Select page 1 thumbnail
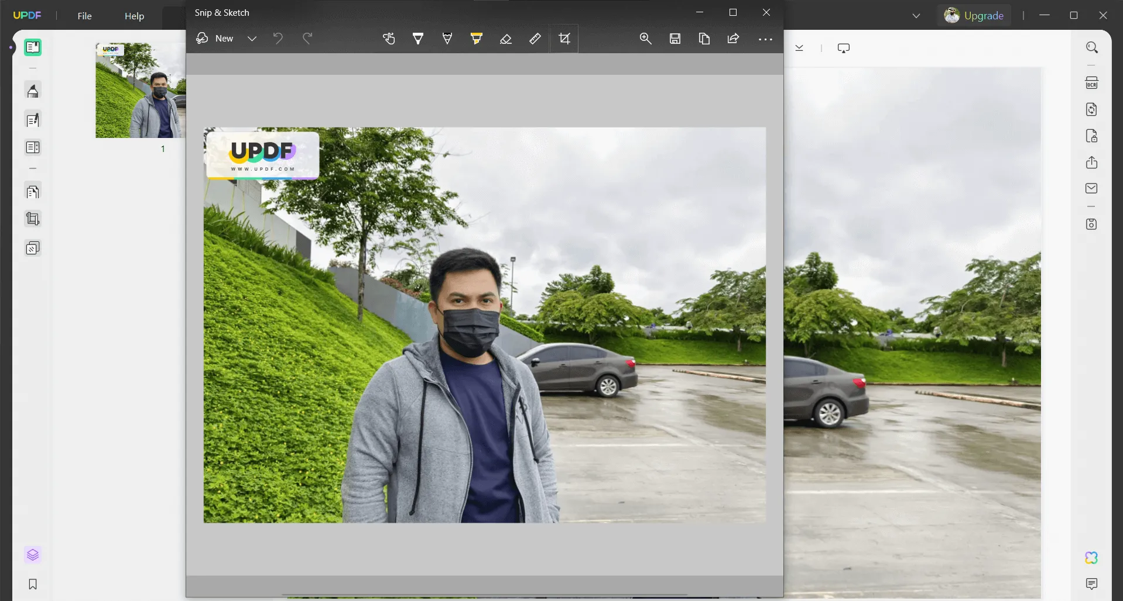The height and width of the screenshot is (601, 1123). [x=141, y=90]
